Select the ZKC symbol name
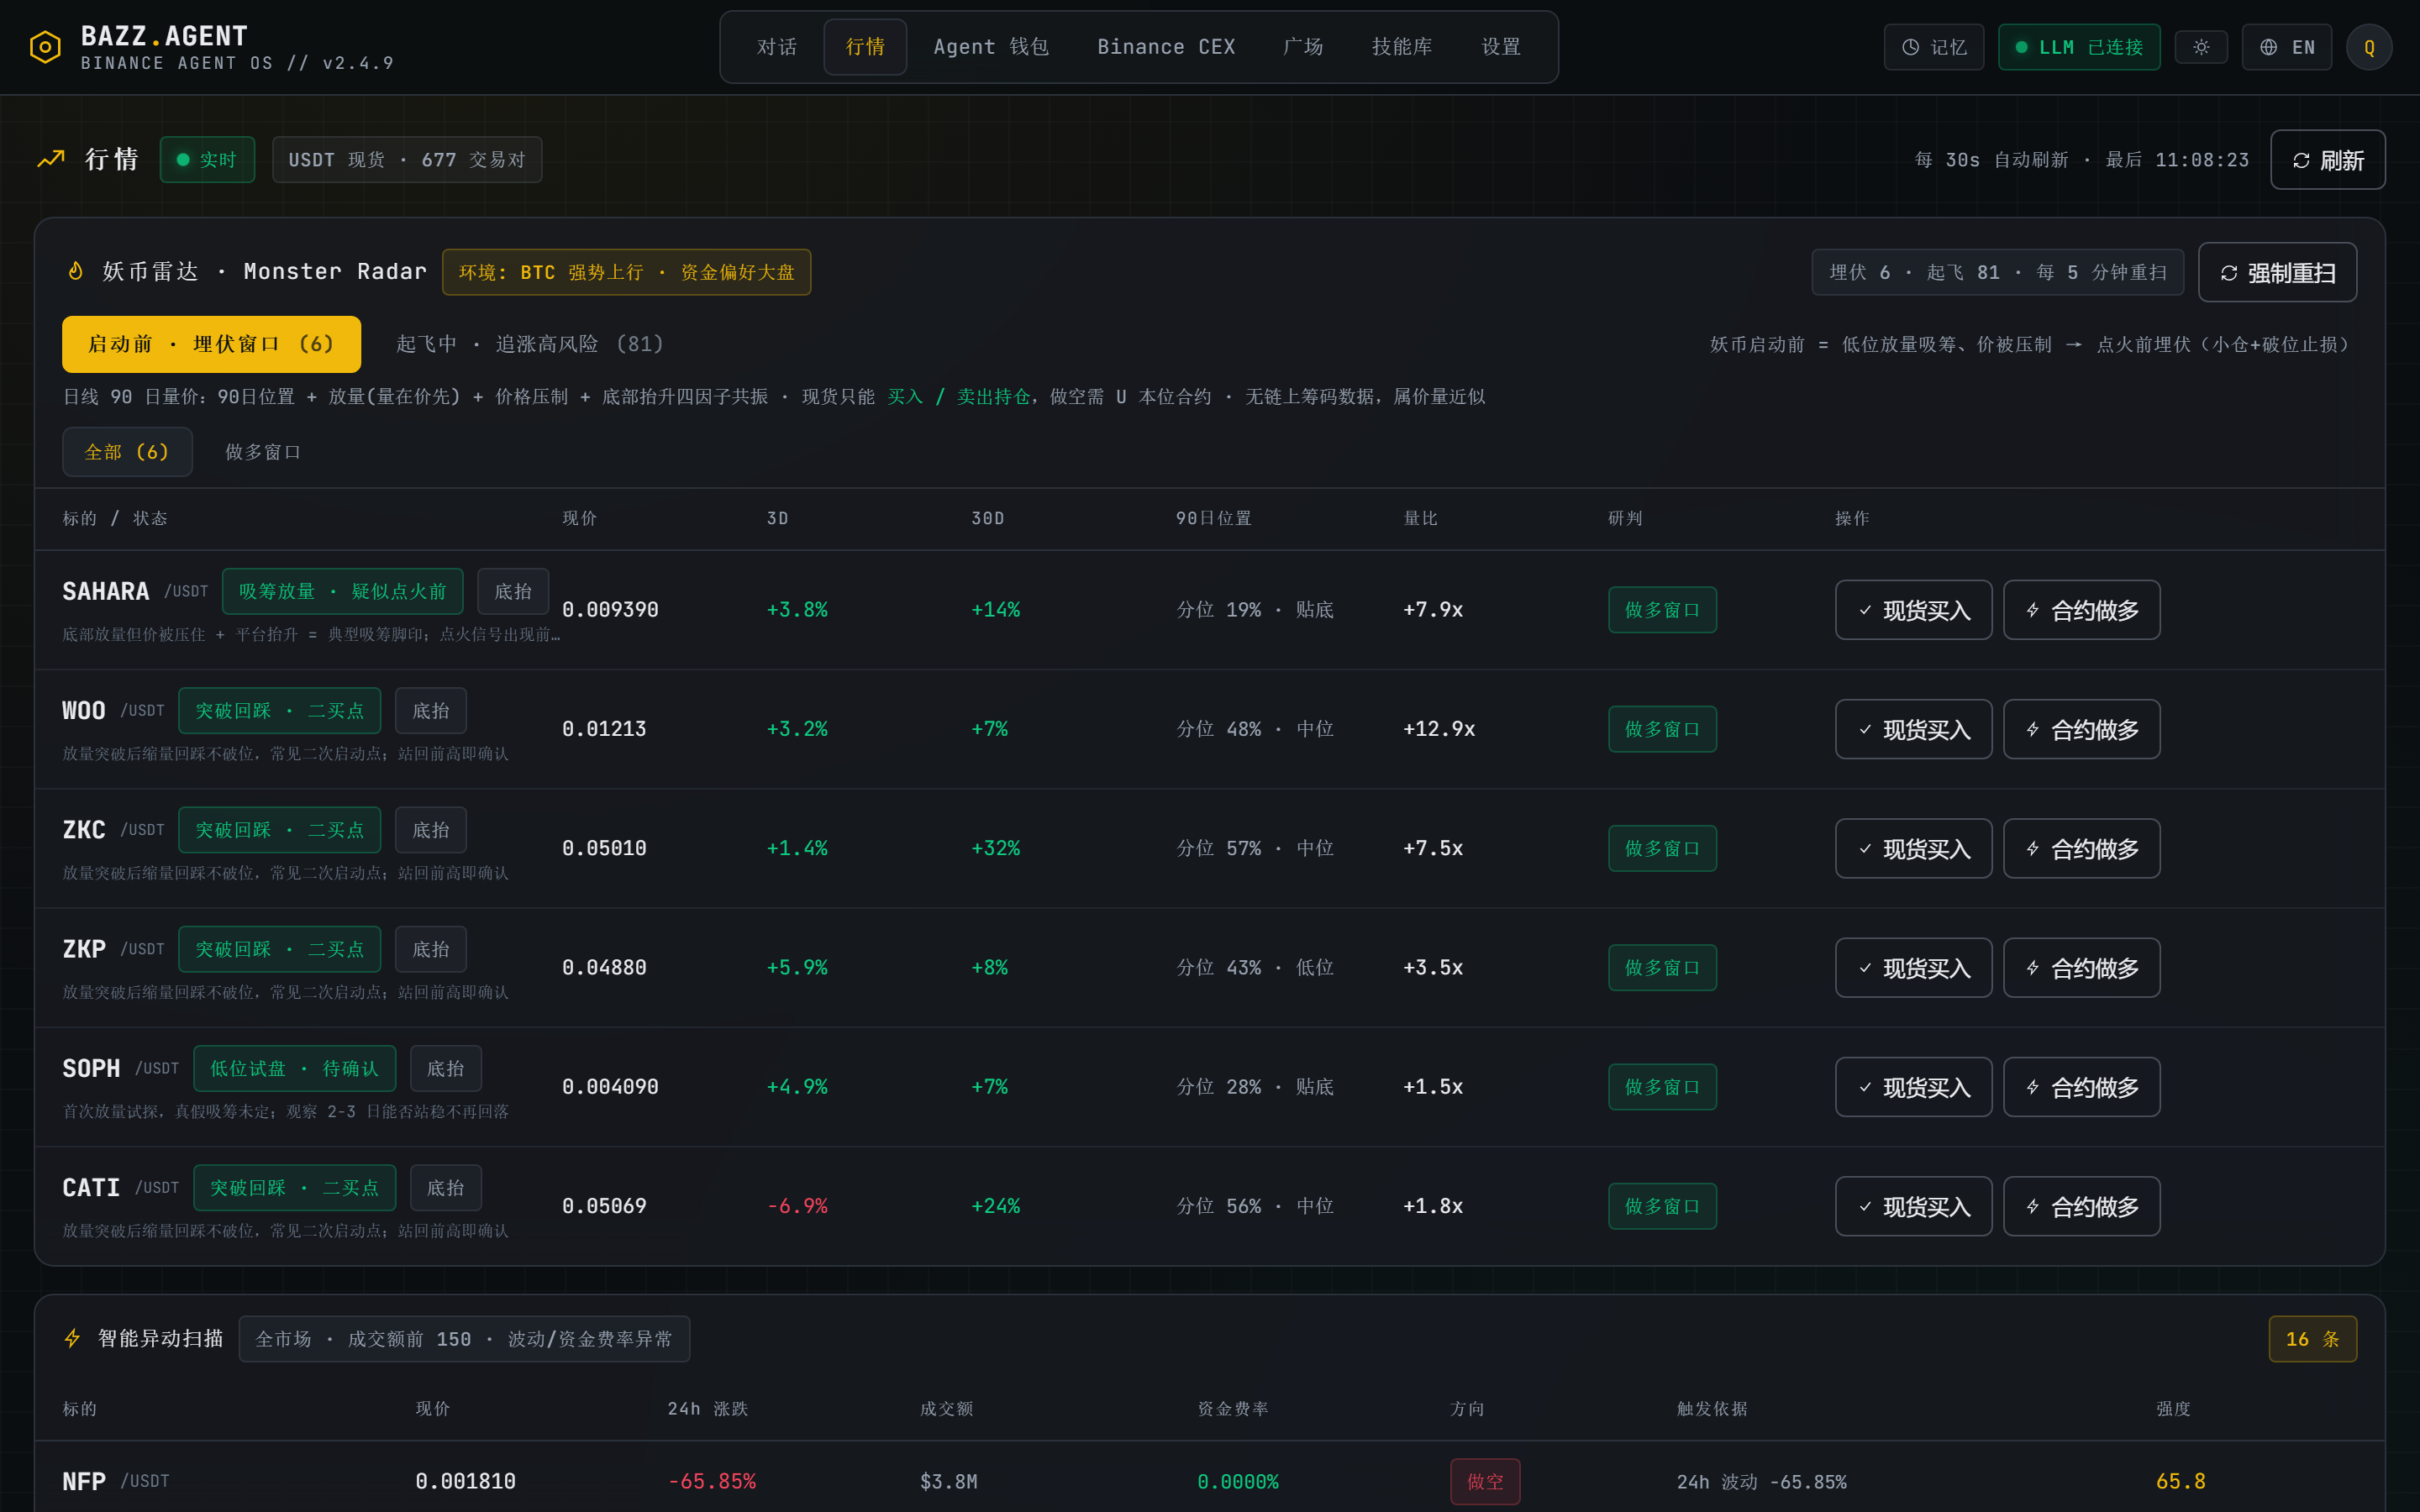 [x=84, y=830]
